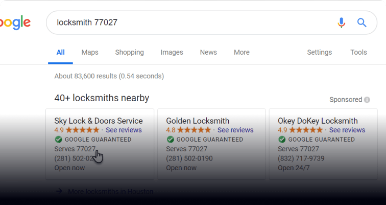Click Sky Lock's Google Guaranteed green badge

coord(59,140)
